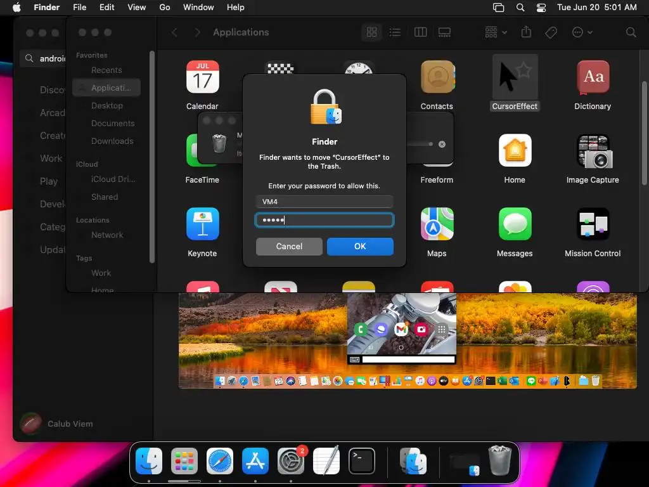Click the Edit Tags toolbar icon
649x487 pixels.
[551, 32]
